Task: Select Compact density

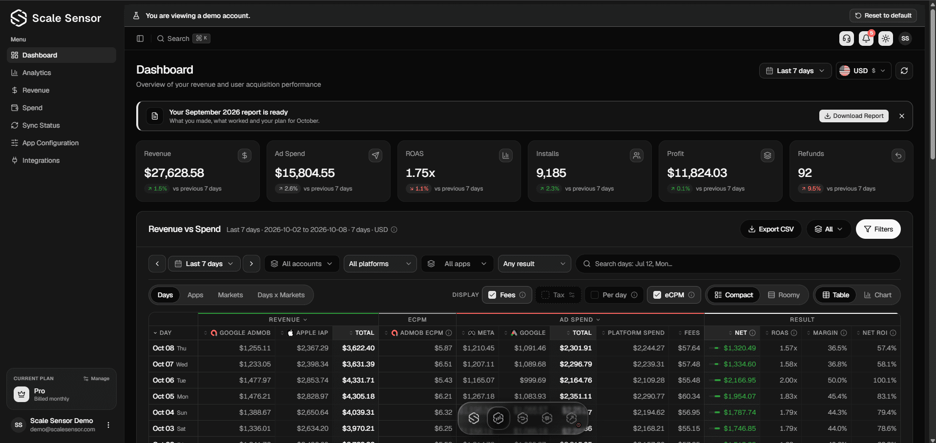Action: pos(733,295)
